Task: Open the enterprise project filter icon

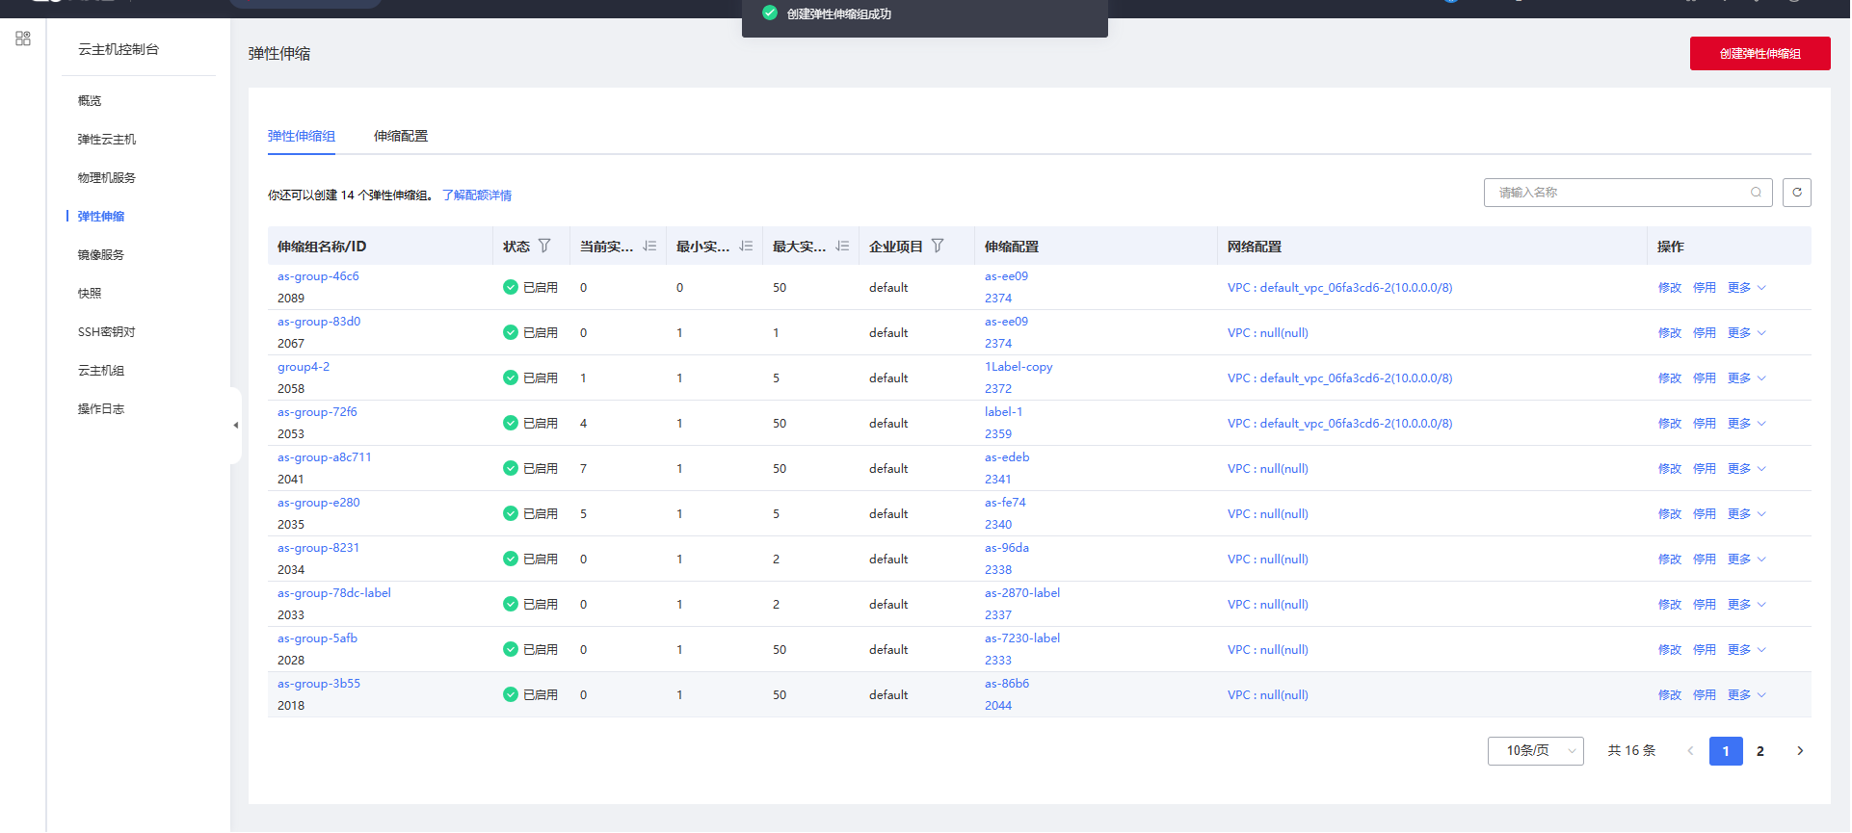Action: point(938,247)
